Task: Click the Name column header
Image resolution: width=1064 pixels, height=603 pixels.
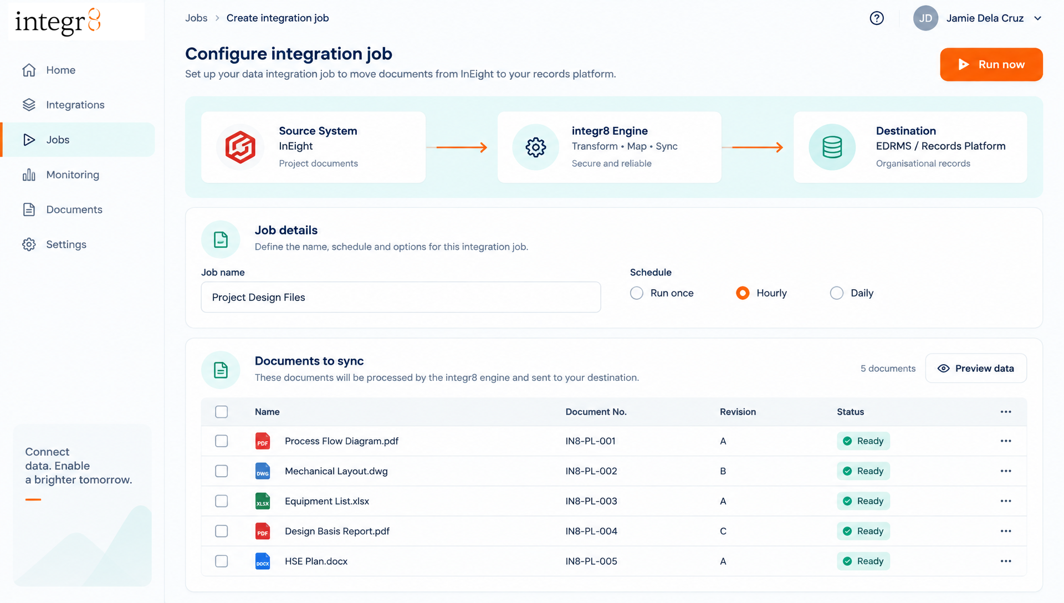Action: (x=267, y=412)
